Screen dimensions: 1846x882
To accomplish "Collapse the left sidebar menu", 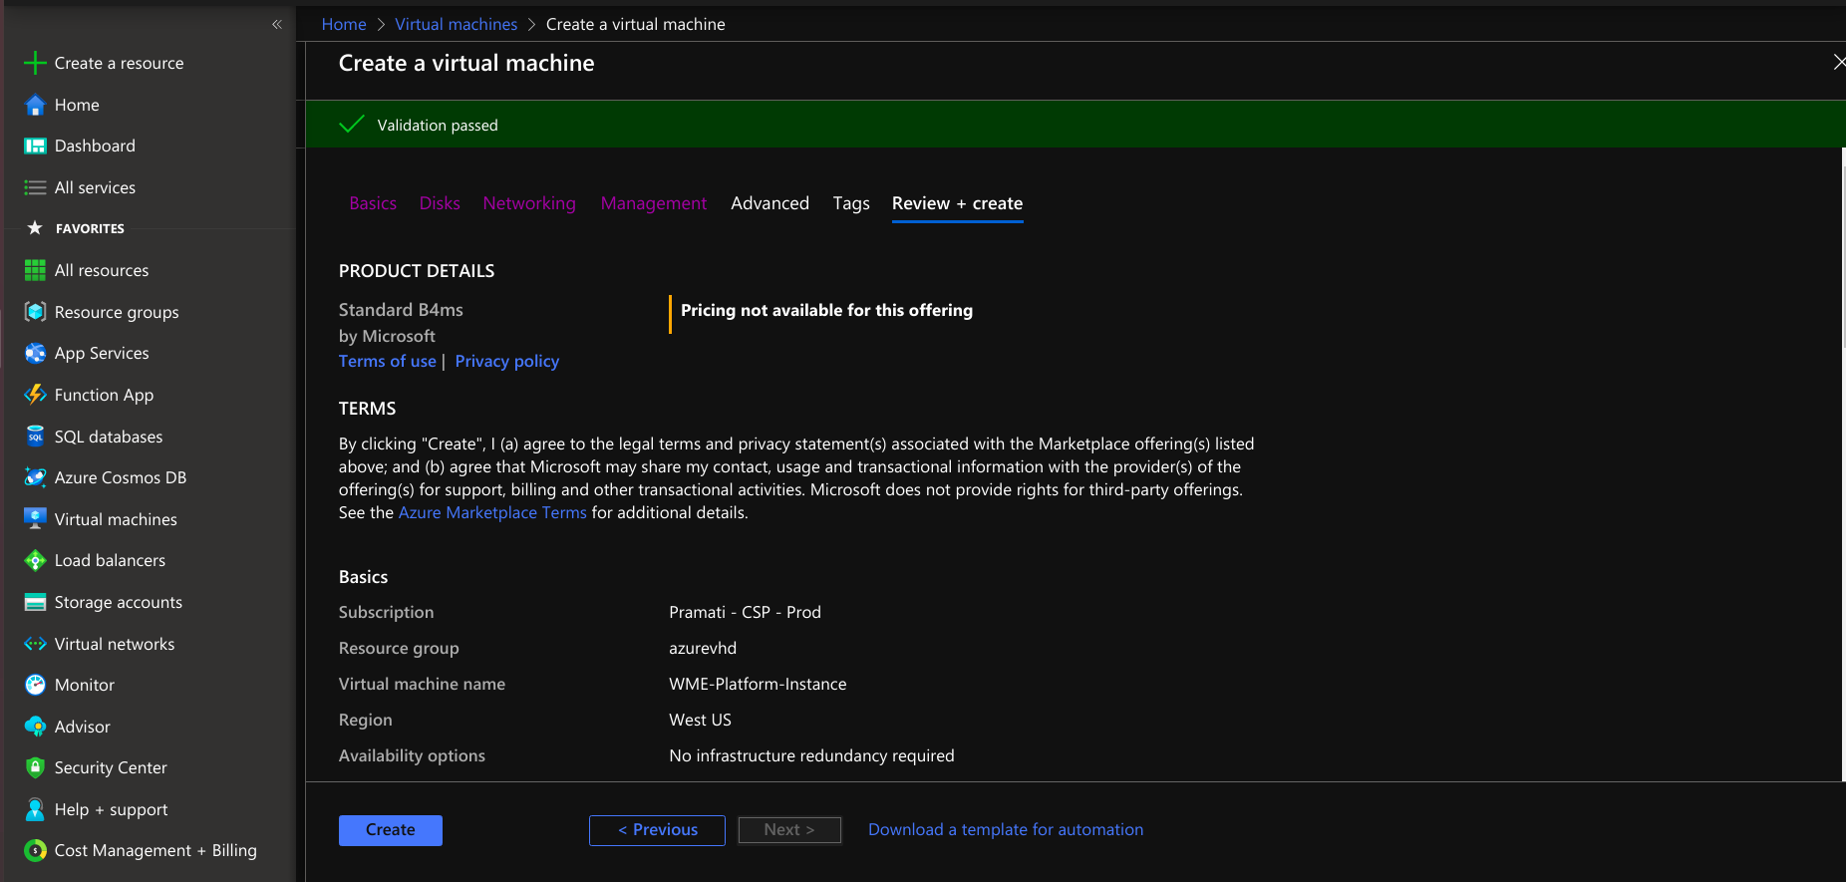I will coord(277,24).
